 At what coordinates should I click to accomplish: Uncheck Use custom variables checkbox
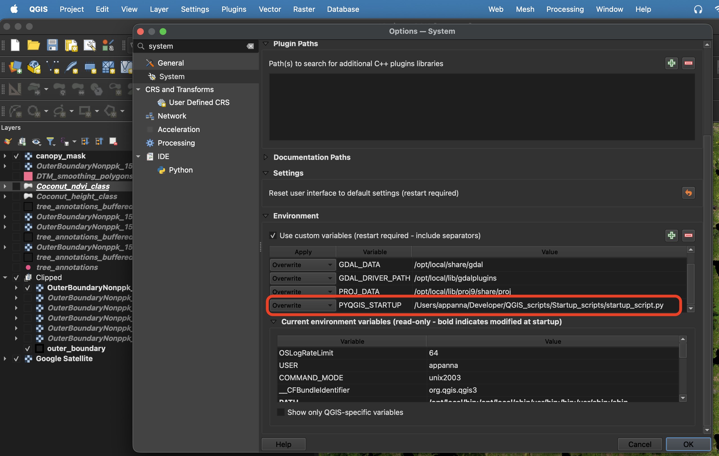[273, 235]
